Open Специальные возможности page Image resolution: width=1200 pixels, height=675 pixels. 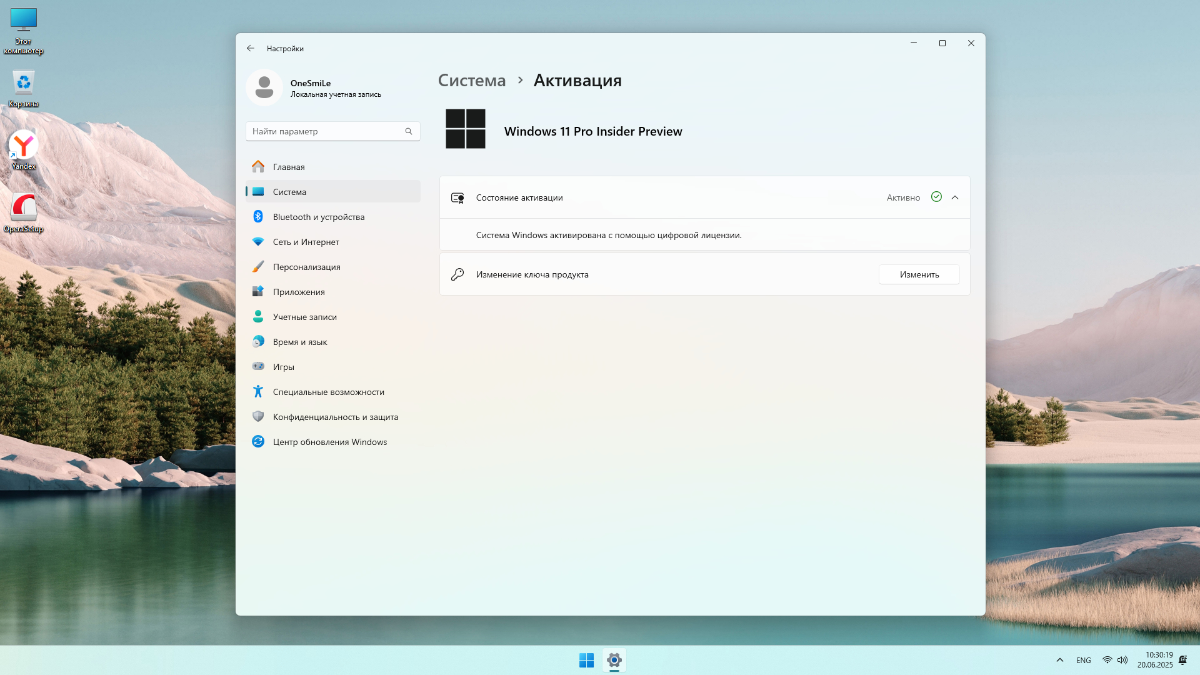tap(328, 392)
